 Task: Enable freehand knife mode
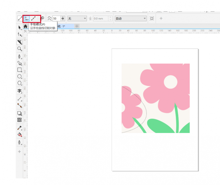pos(27,18)
